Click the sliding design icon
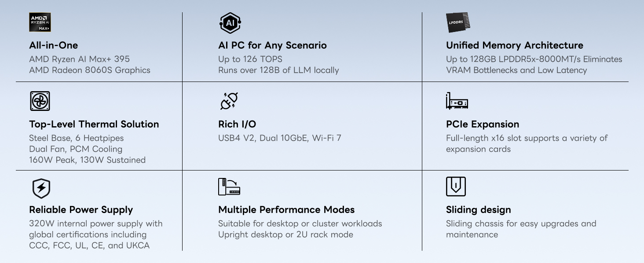This screenshot has height=263, width=644. click(x=456, y=186)
